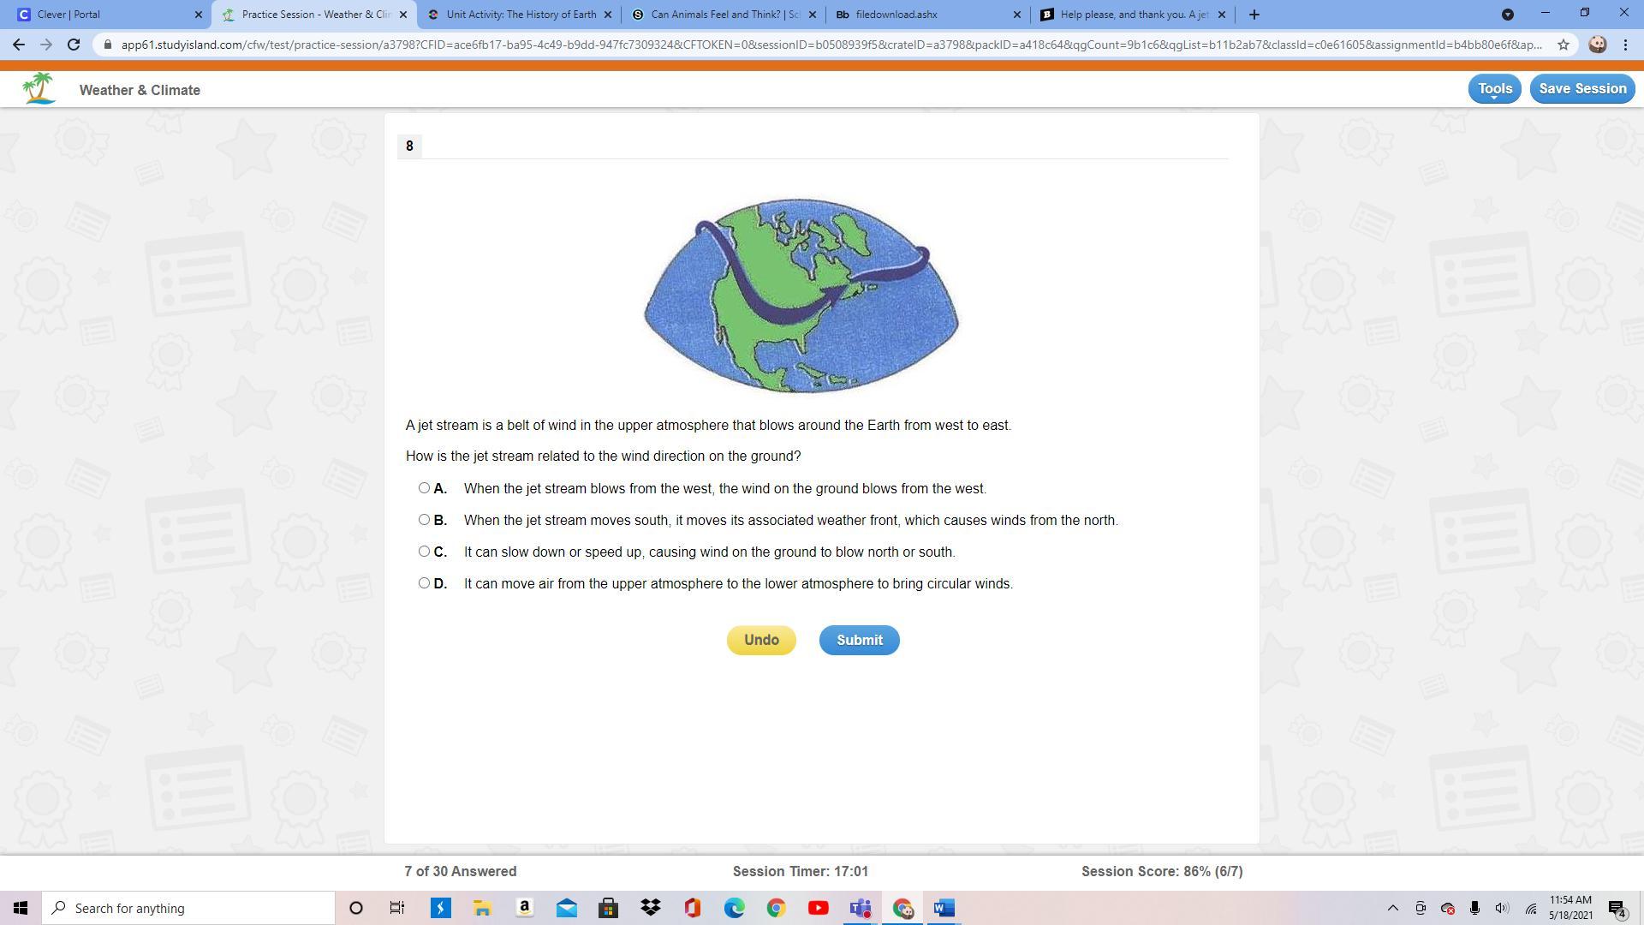Open YouTube from the taskbar

click(x=818, y=908)
